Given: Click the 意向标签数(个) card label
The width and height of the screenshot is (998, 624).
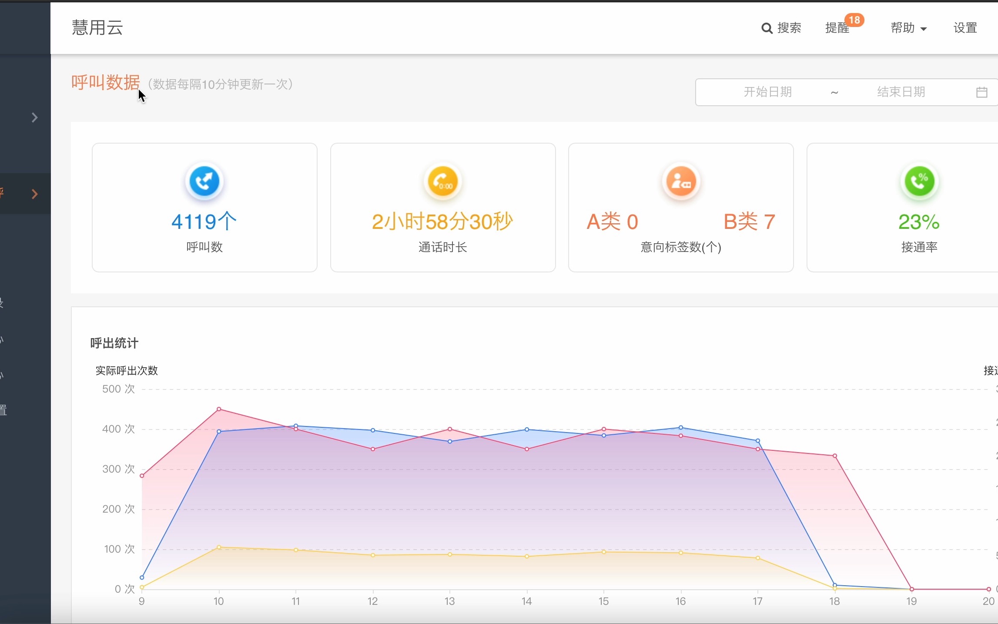Looking at the screenshot, I should pos(681,247).
